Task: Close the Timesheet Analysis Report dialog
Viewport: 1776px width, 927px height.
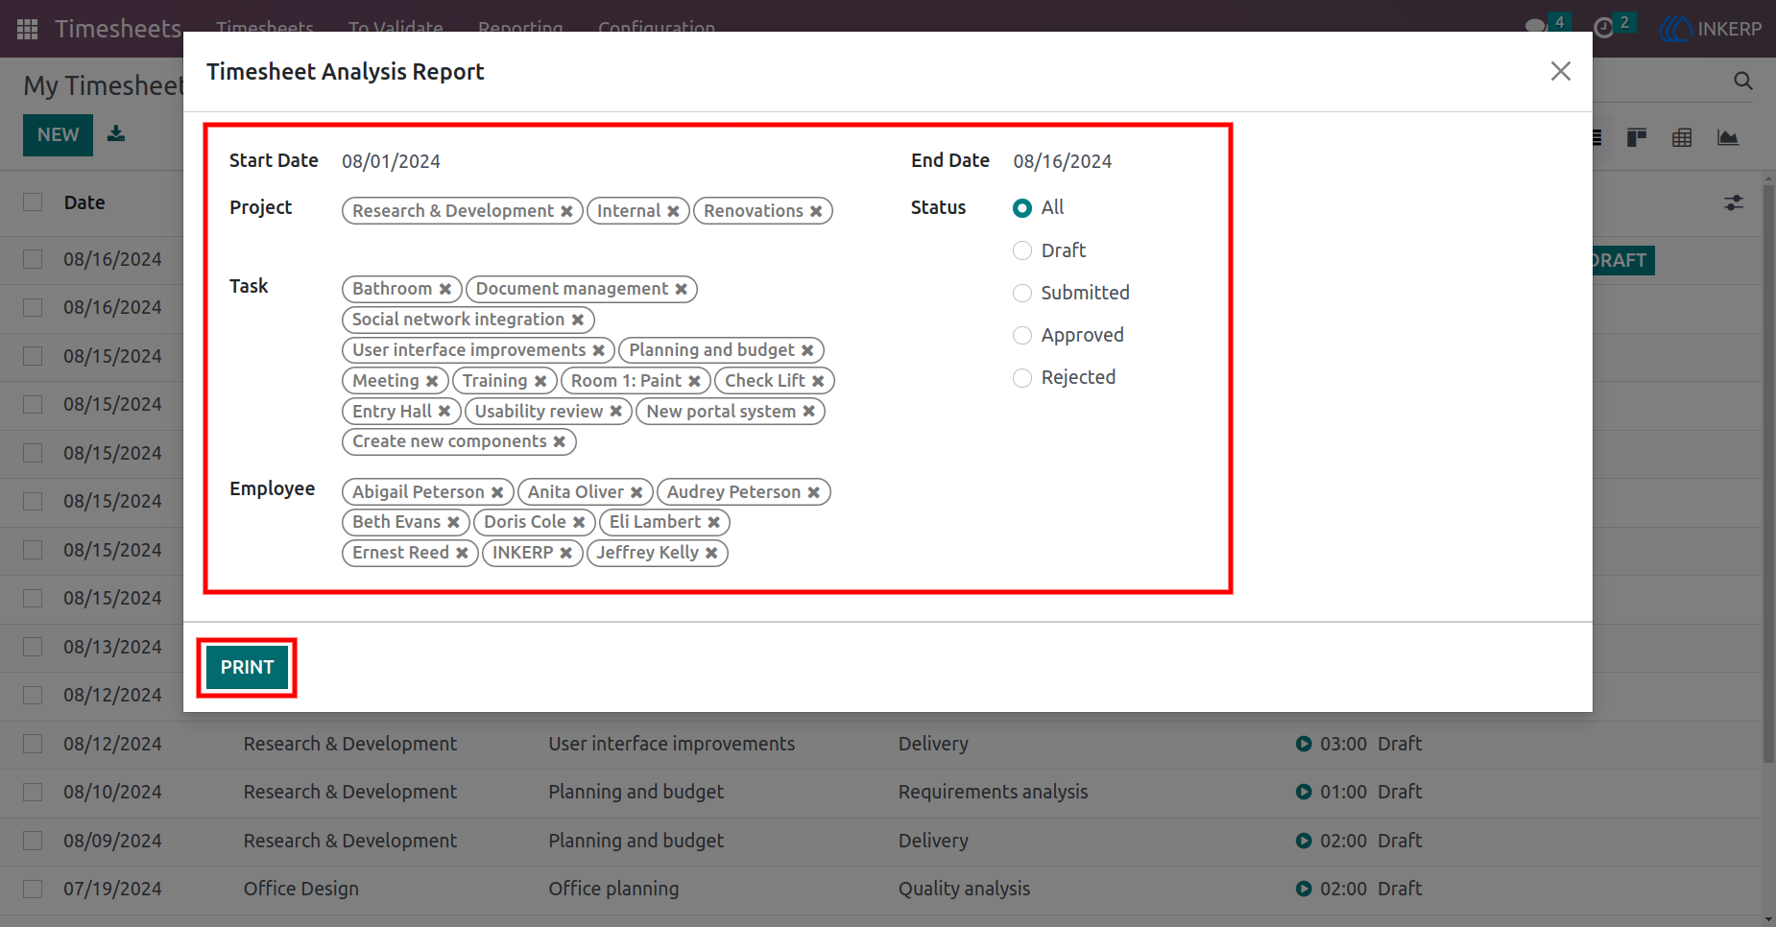Action: click(1561, 71)
